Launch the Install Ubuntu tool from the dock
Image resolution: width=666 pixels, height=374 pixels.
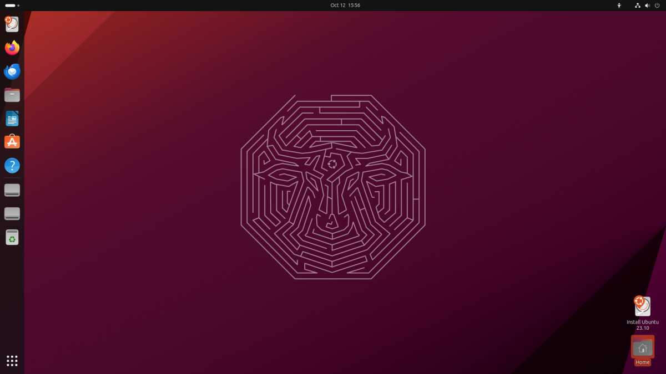[x=12, y=24]
